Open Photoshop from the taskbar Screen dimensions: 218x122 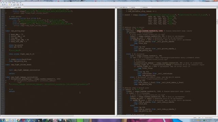(45, 120)
